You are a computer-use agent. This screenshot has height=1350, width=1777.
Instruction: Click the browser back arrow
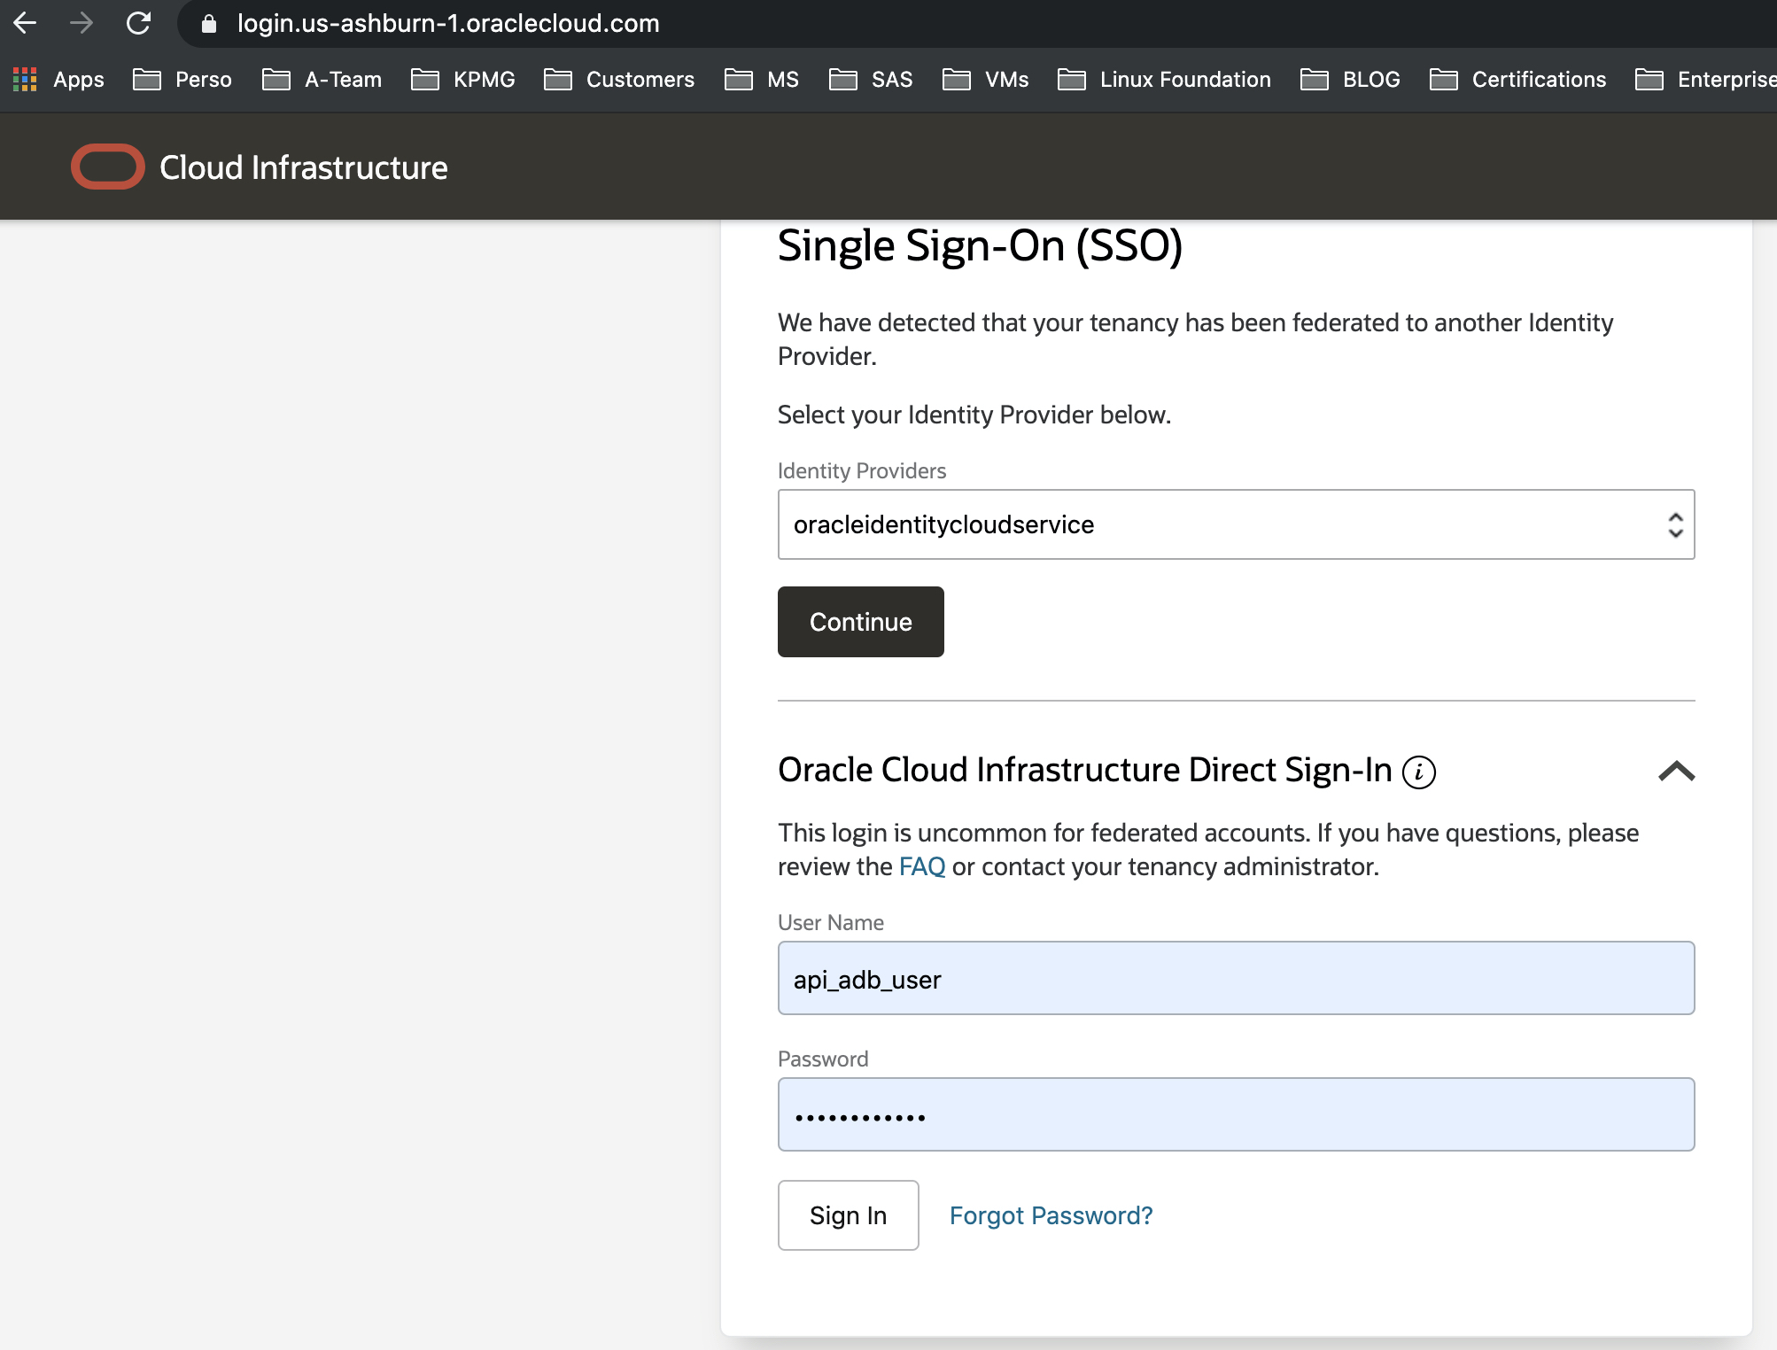click(x=25, y=23)
